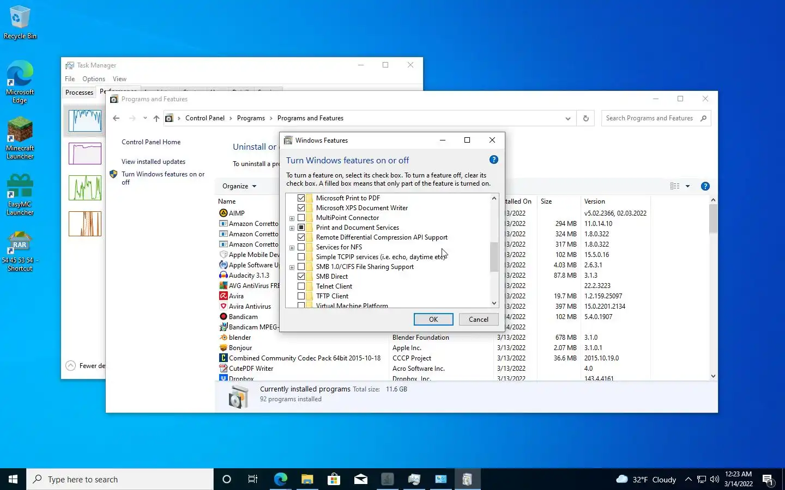Open Control Panel Home link
785x490 pixels.
click(151, 142)
